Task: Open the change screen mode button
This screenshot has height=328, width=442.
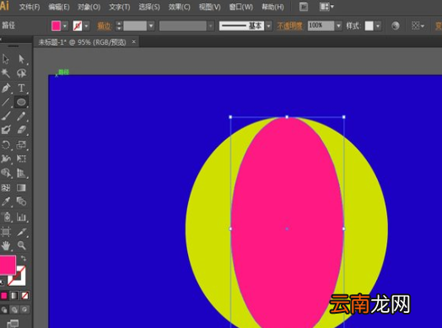Action: pyautogui.click(x=13, y=324)
